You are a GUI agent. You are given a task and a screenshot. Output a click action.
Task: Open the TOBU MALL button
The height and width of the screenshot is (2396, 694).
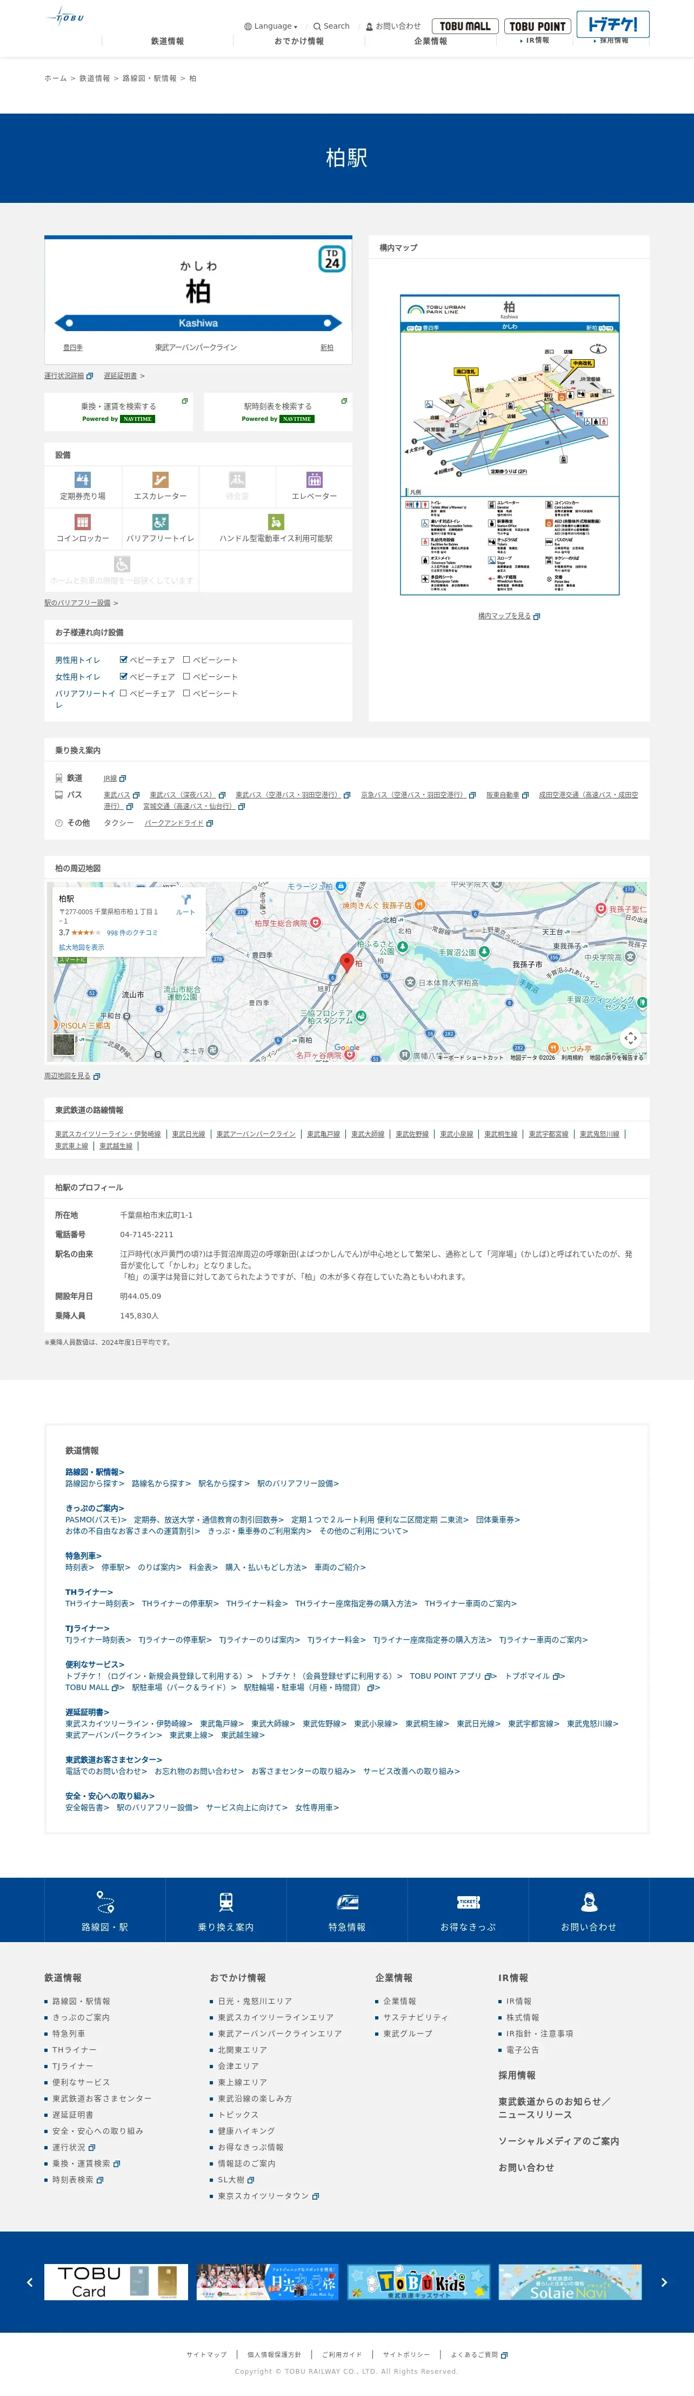coord(464,26)
